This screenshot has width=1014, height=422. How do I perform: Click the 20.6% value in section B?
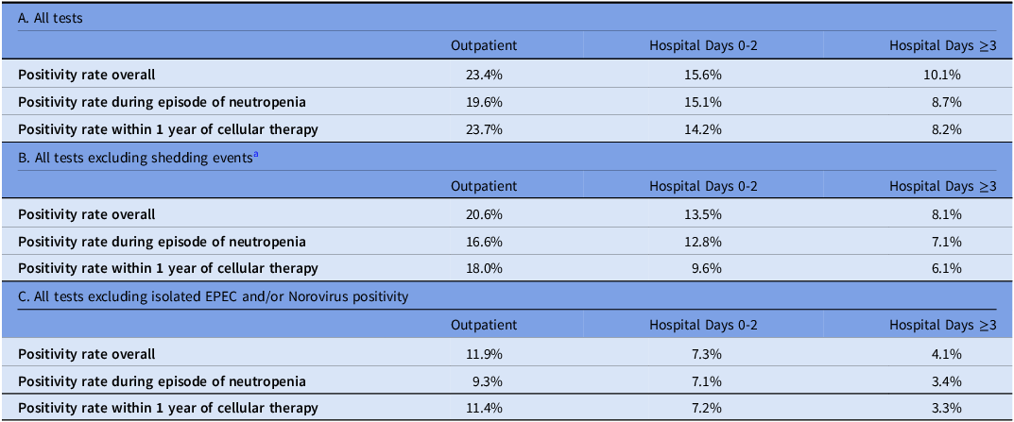click(x=487, y=214)
